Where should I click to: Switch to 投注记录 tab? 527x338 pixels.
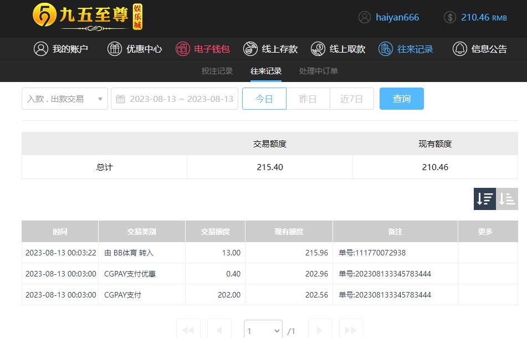tap(217, 71)
